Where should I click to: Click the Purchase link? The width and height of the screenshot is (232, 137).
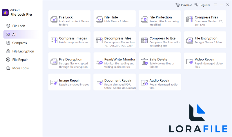(x=186, y=5)
